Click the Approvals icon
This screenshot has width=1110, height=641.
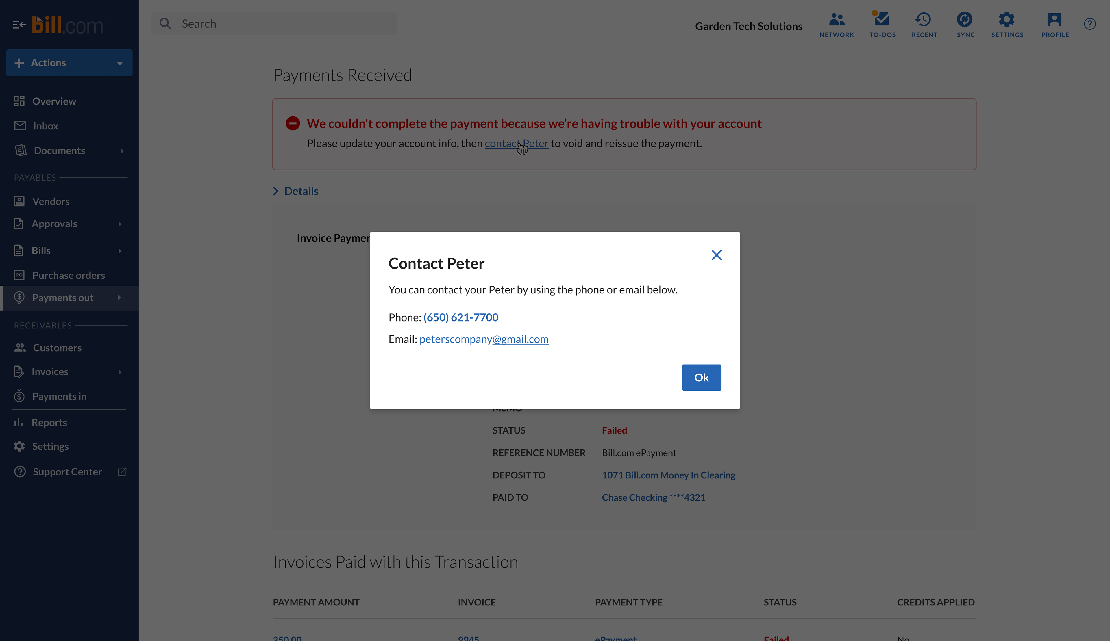coord(18,224)
